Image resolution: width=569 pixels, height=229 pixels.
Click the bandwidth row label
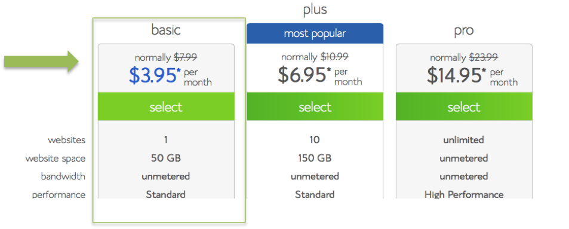63,177
